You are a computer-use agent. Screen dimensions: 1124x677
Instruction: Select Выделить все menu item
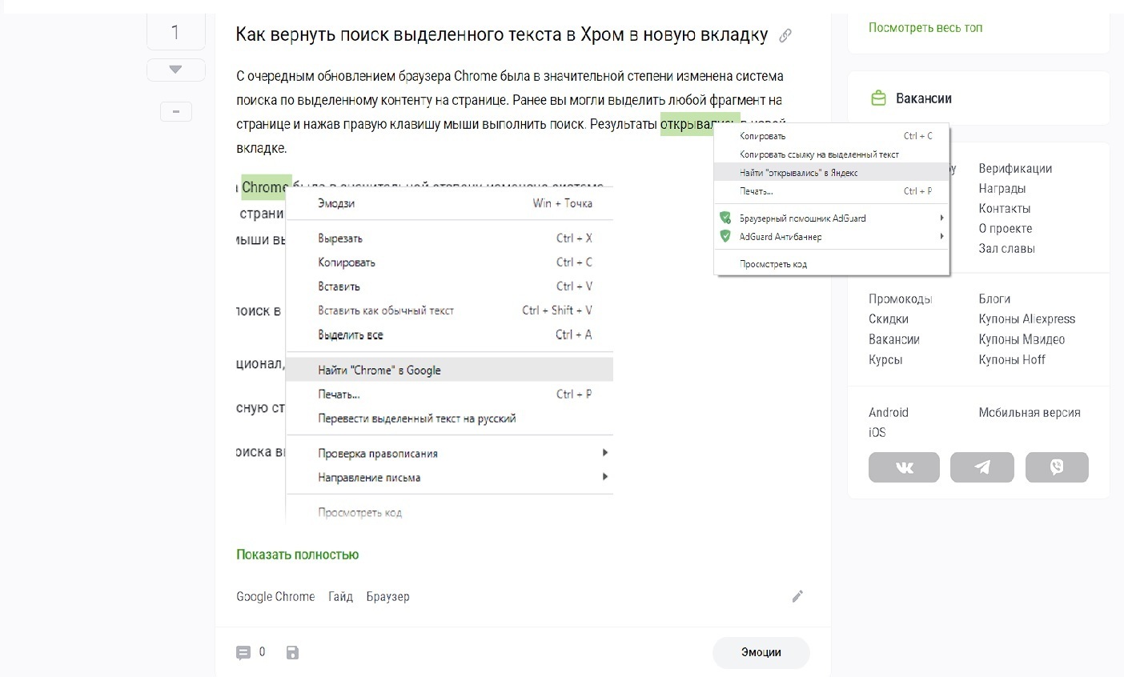pos(450,334)
